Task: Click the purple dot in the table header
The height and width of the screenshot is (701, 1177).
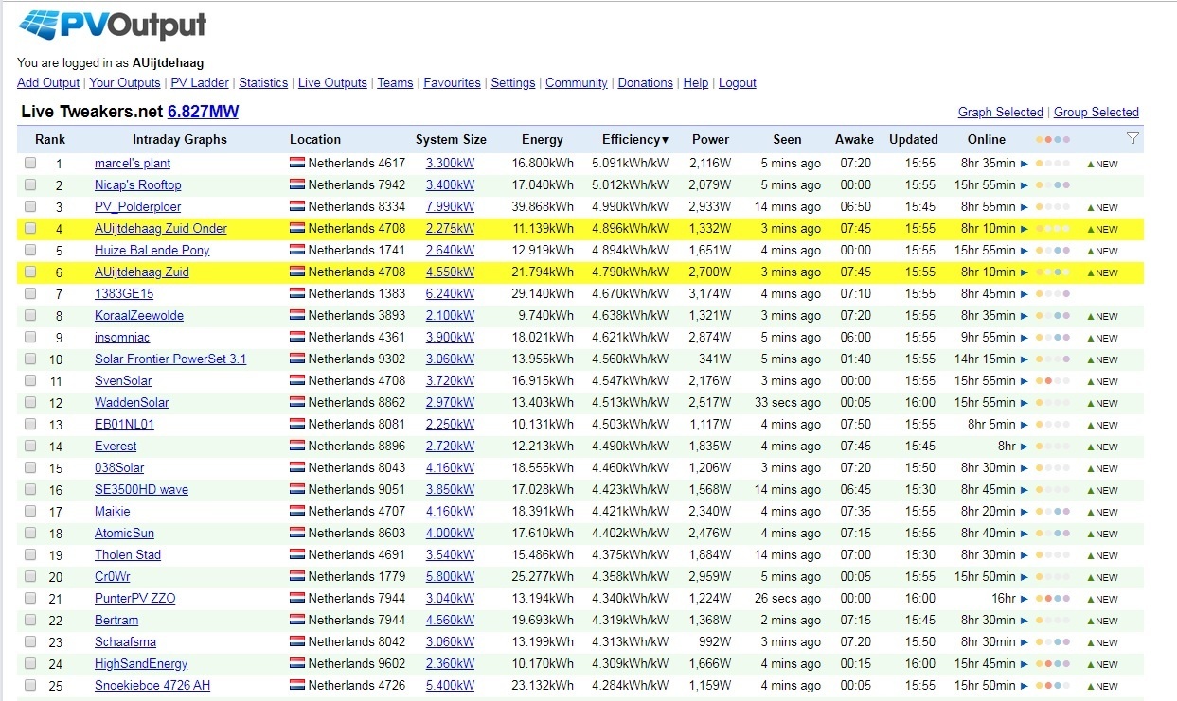Action: pos(1066,140)
